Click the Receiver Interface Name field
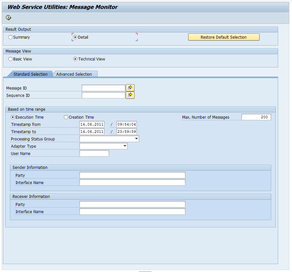 132,212
